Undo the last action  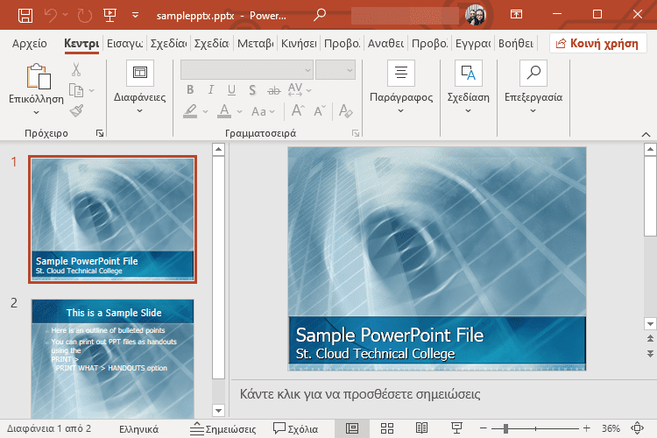pyautogui.click(x=51, y=16)
